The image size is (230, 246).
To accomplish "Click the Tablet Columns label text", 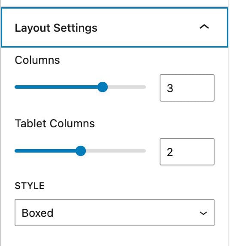I will click(x=54, y=123).
